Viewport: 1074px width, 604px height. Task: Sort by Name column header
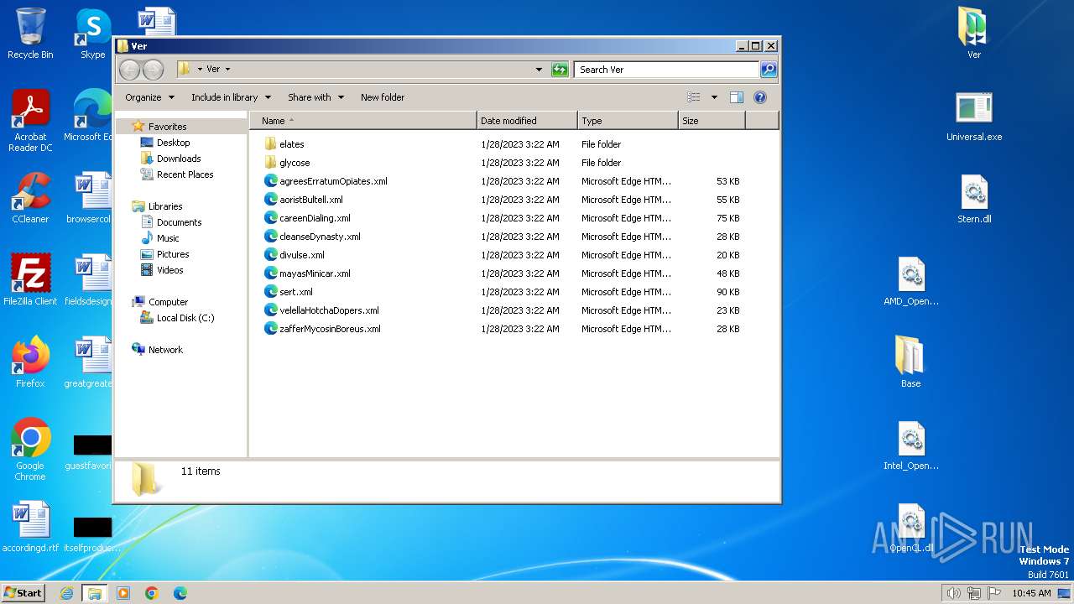tap(362, 121)
